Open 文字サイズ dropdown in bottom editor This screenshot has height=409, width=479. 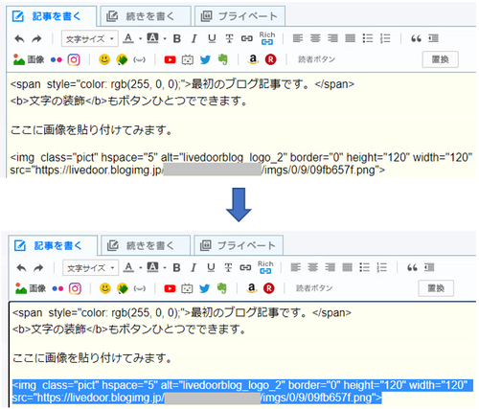tap(91, 268)
